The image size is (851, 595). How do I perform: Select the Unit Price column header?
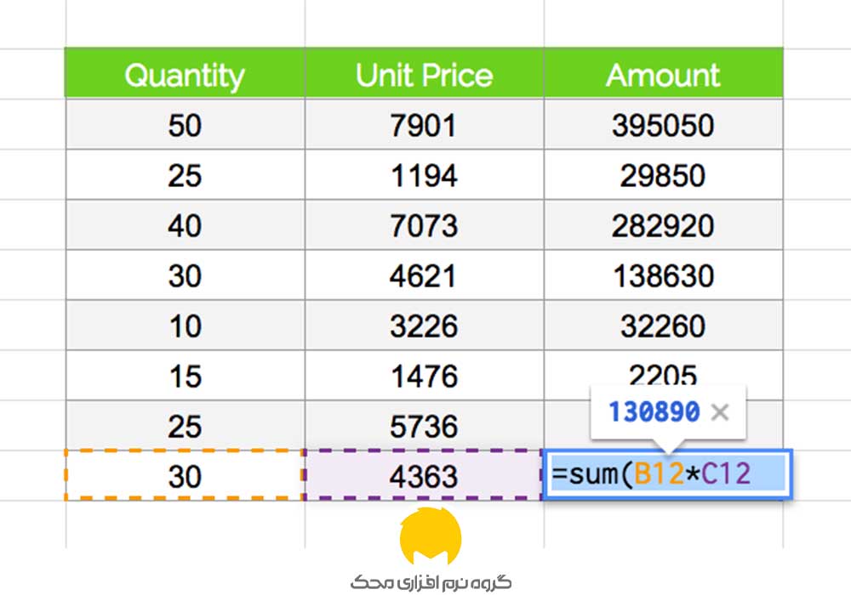pyautogui.click(x=424, y=75)
